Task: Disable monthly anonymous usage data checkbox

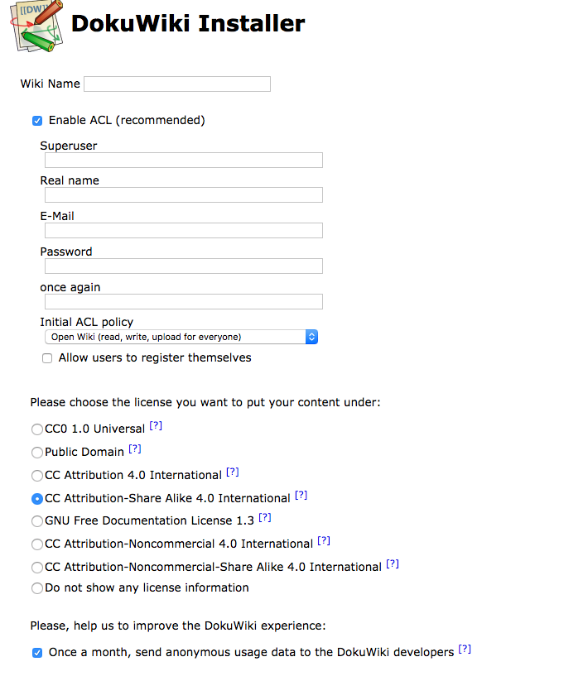Action: 37,653
